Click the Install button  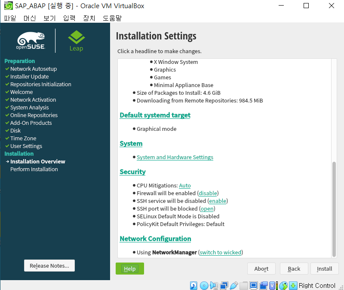(325, 269)
